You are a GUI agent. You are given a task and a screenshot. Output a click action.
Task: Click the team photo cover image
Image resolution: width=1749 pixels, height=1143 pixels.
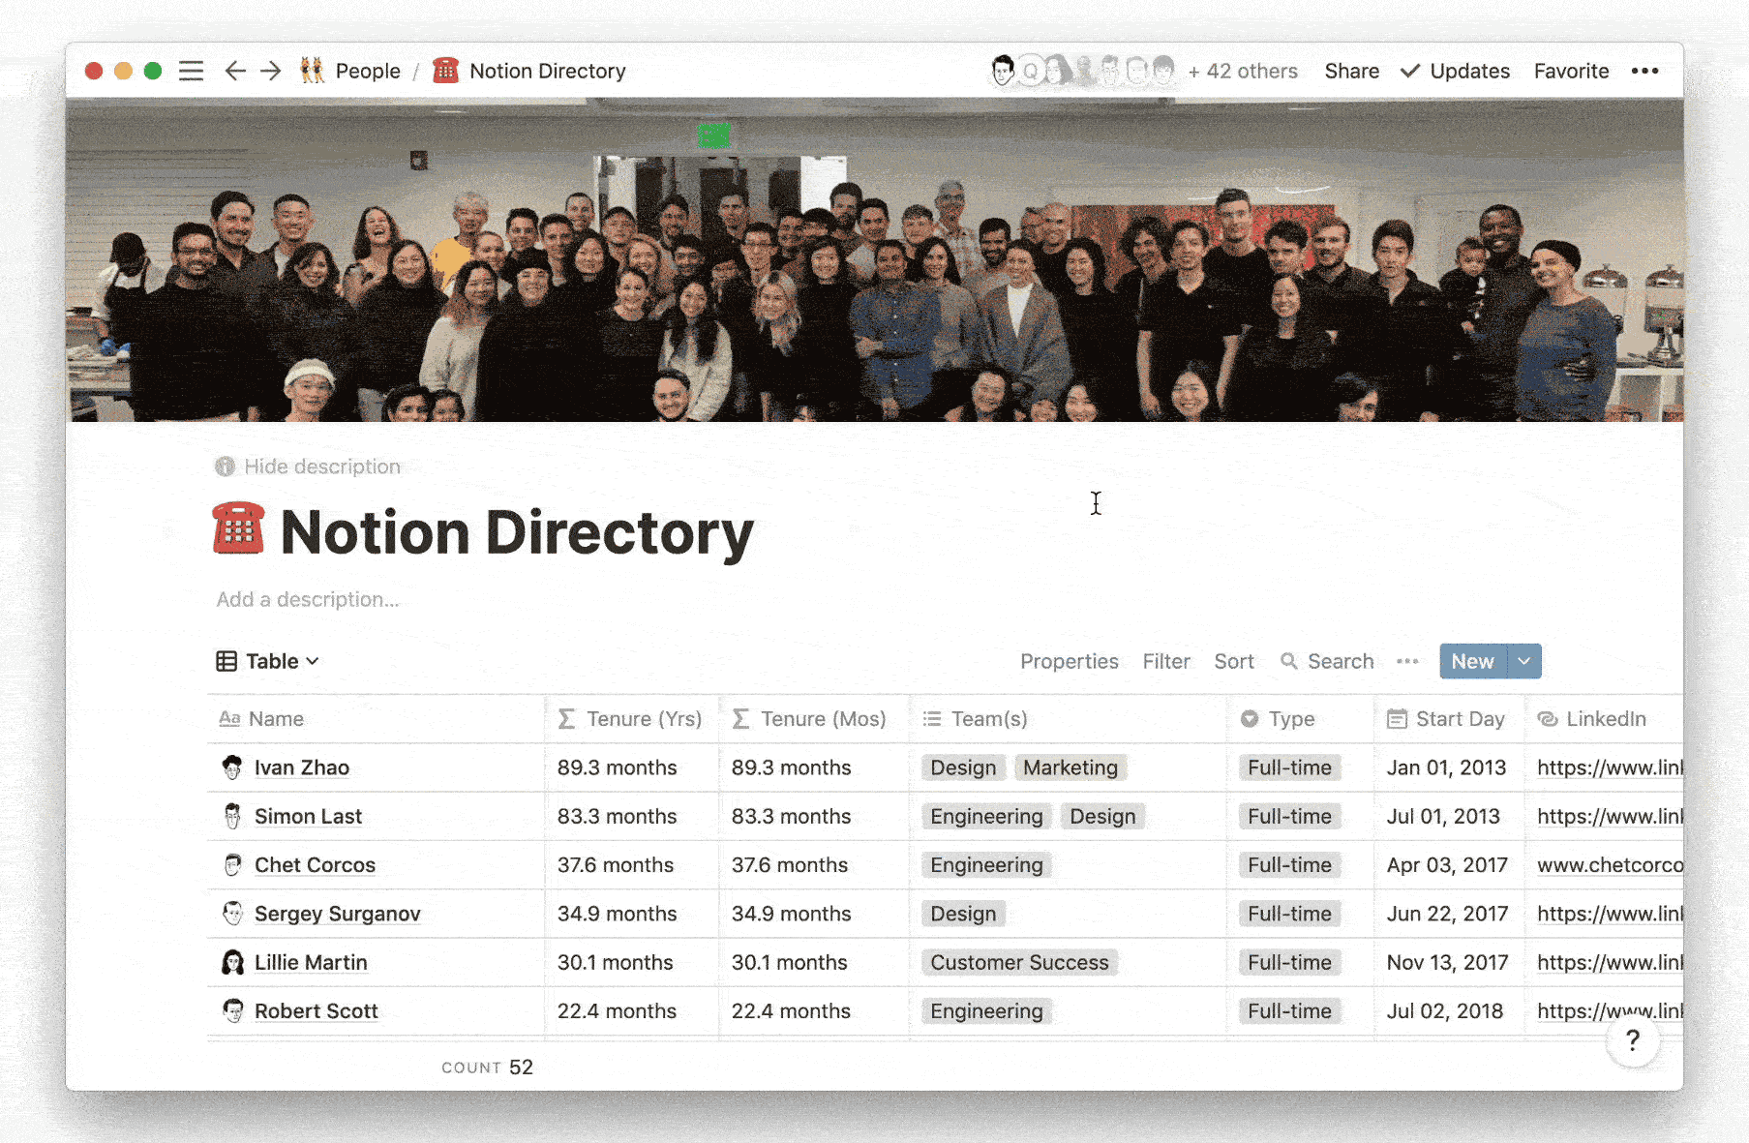[874, 259]
